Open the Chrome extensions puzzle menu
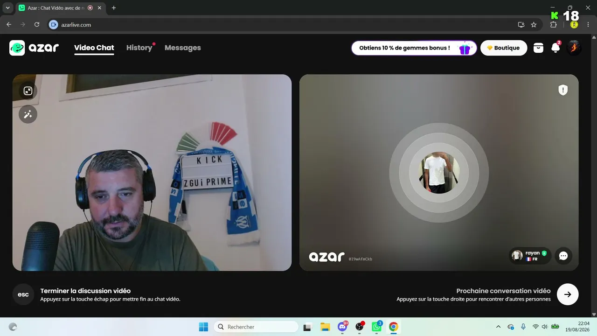597x336 pixels. [x=554, y=25]
